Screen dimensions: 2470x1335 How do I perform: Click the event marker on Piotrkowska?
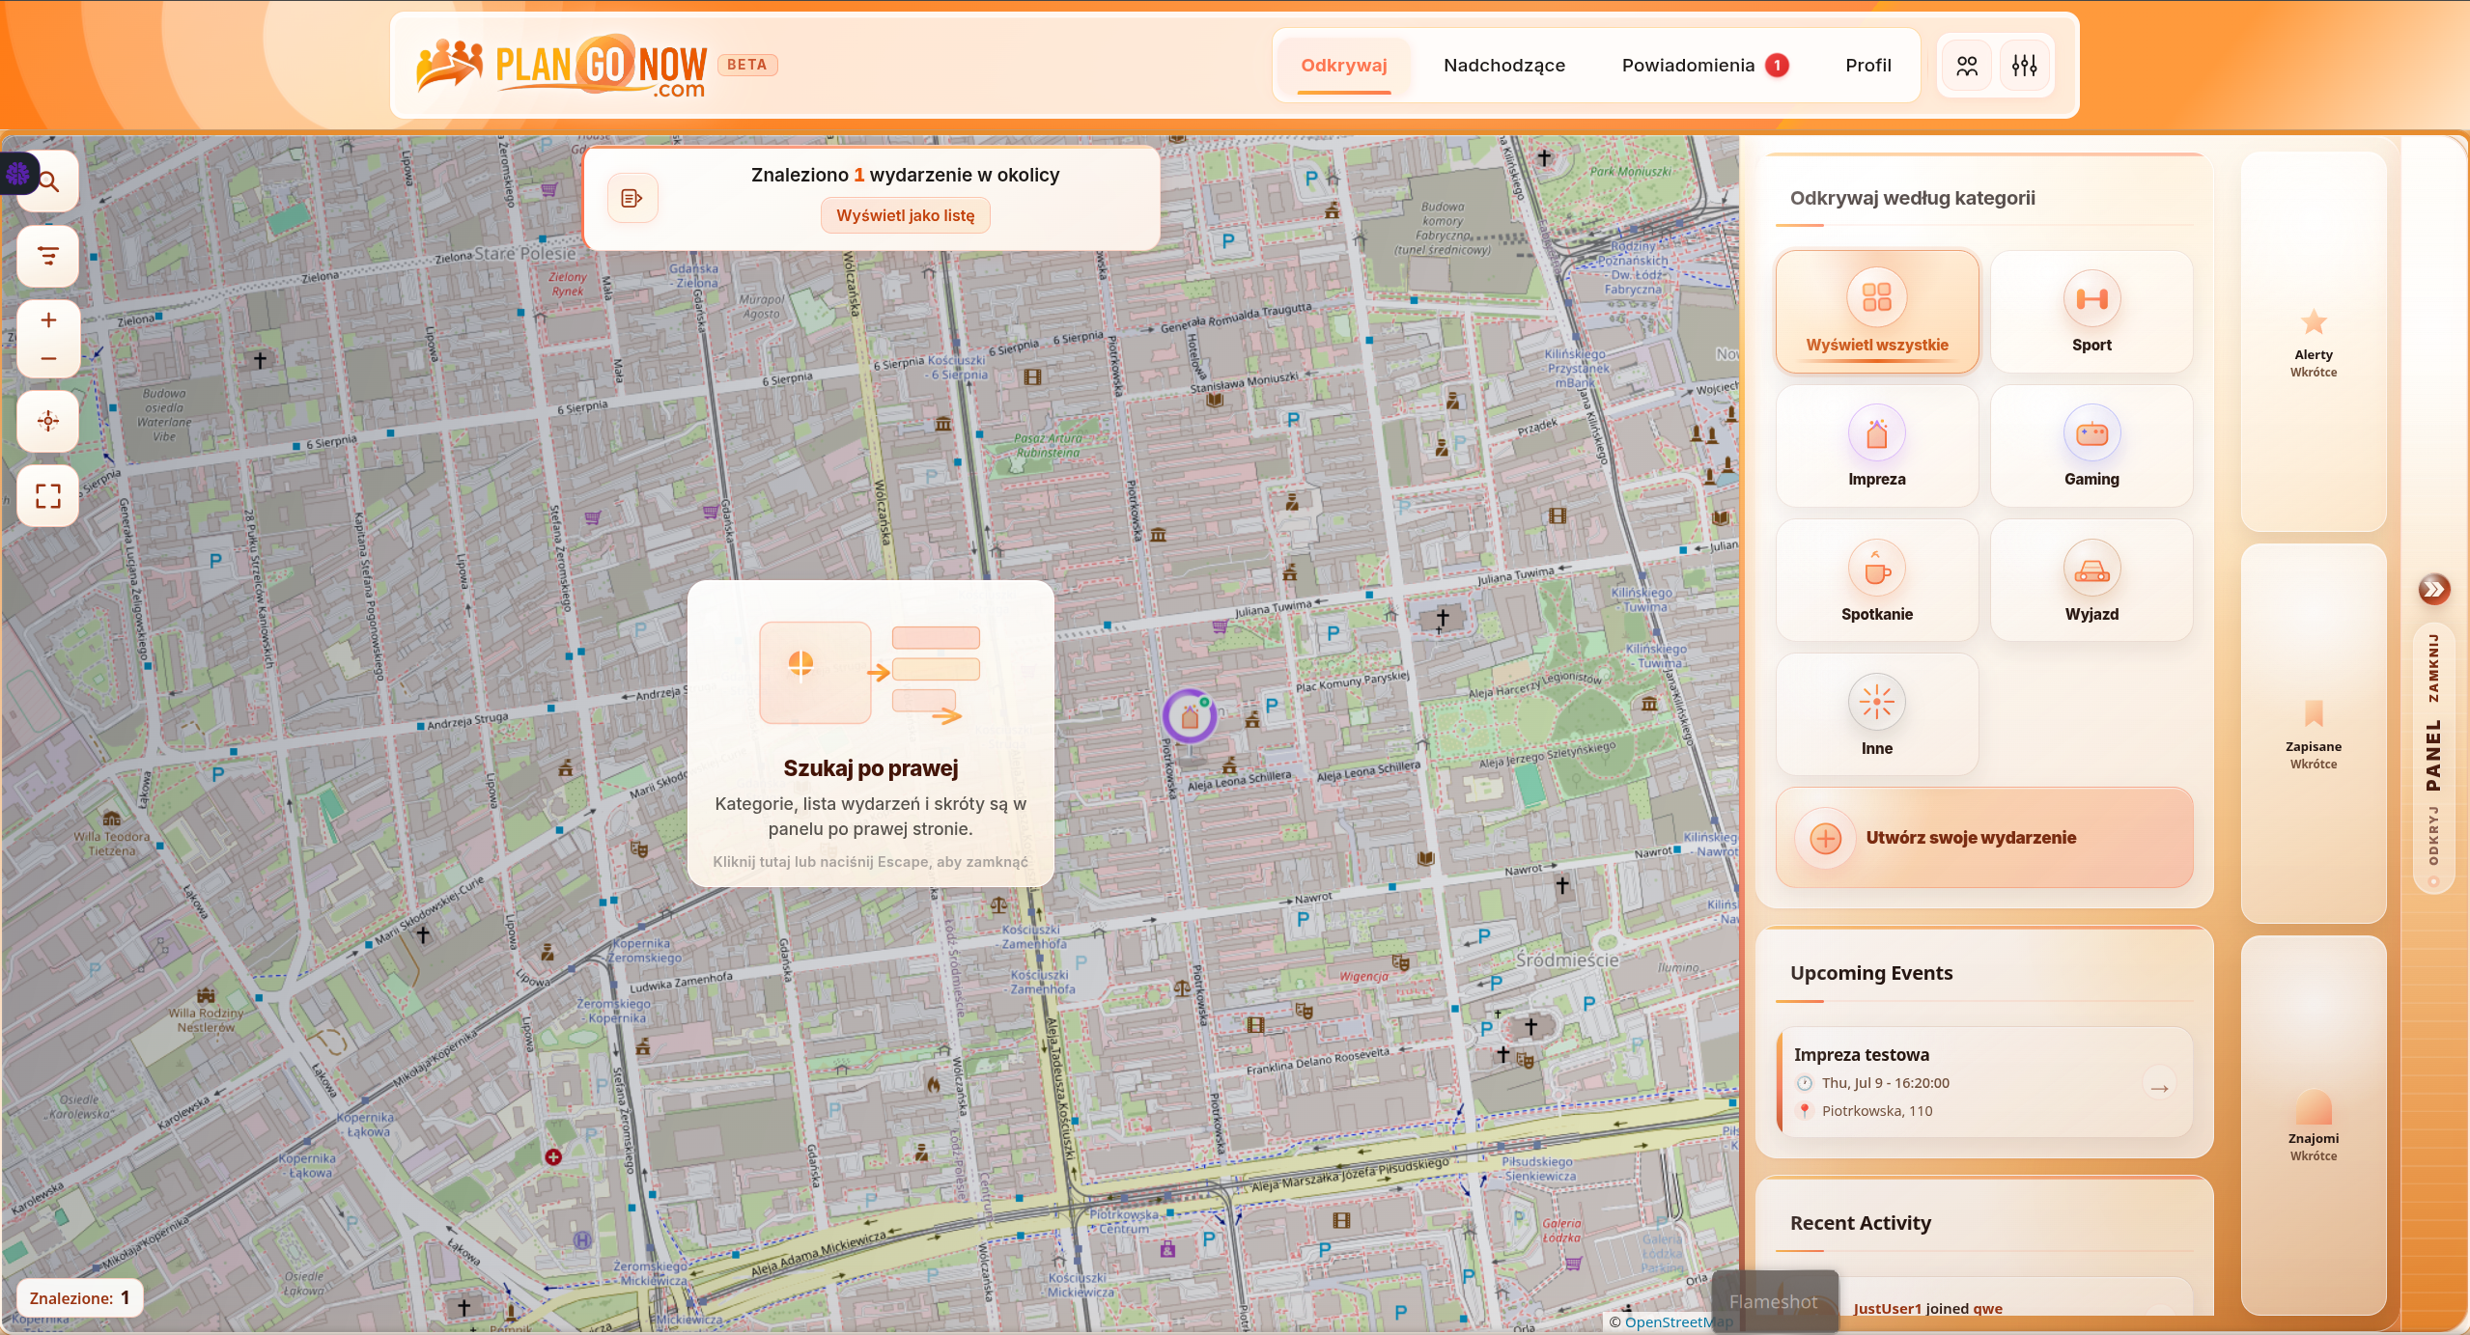click(x=1190, y=716)
